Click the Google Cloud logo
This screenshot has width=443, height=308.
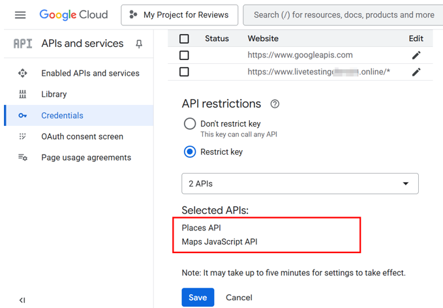pyautogui.click(x=74, y=15)
